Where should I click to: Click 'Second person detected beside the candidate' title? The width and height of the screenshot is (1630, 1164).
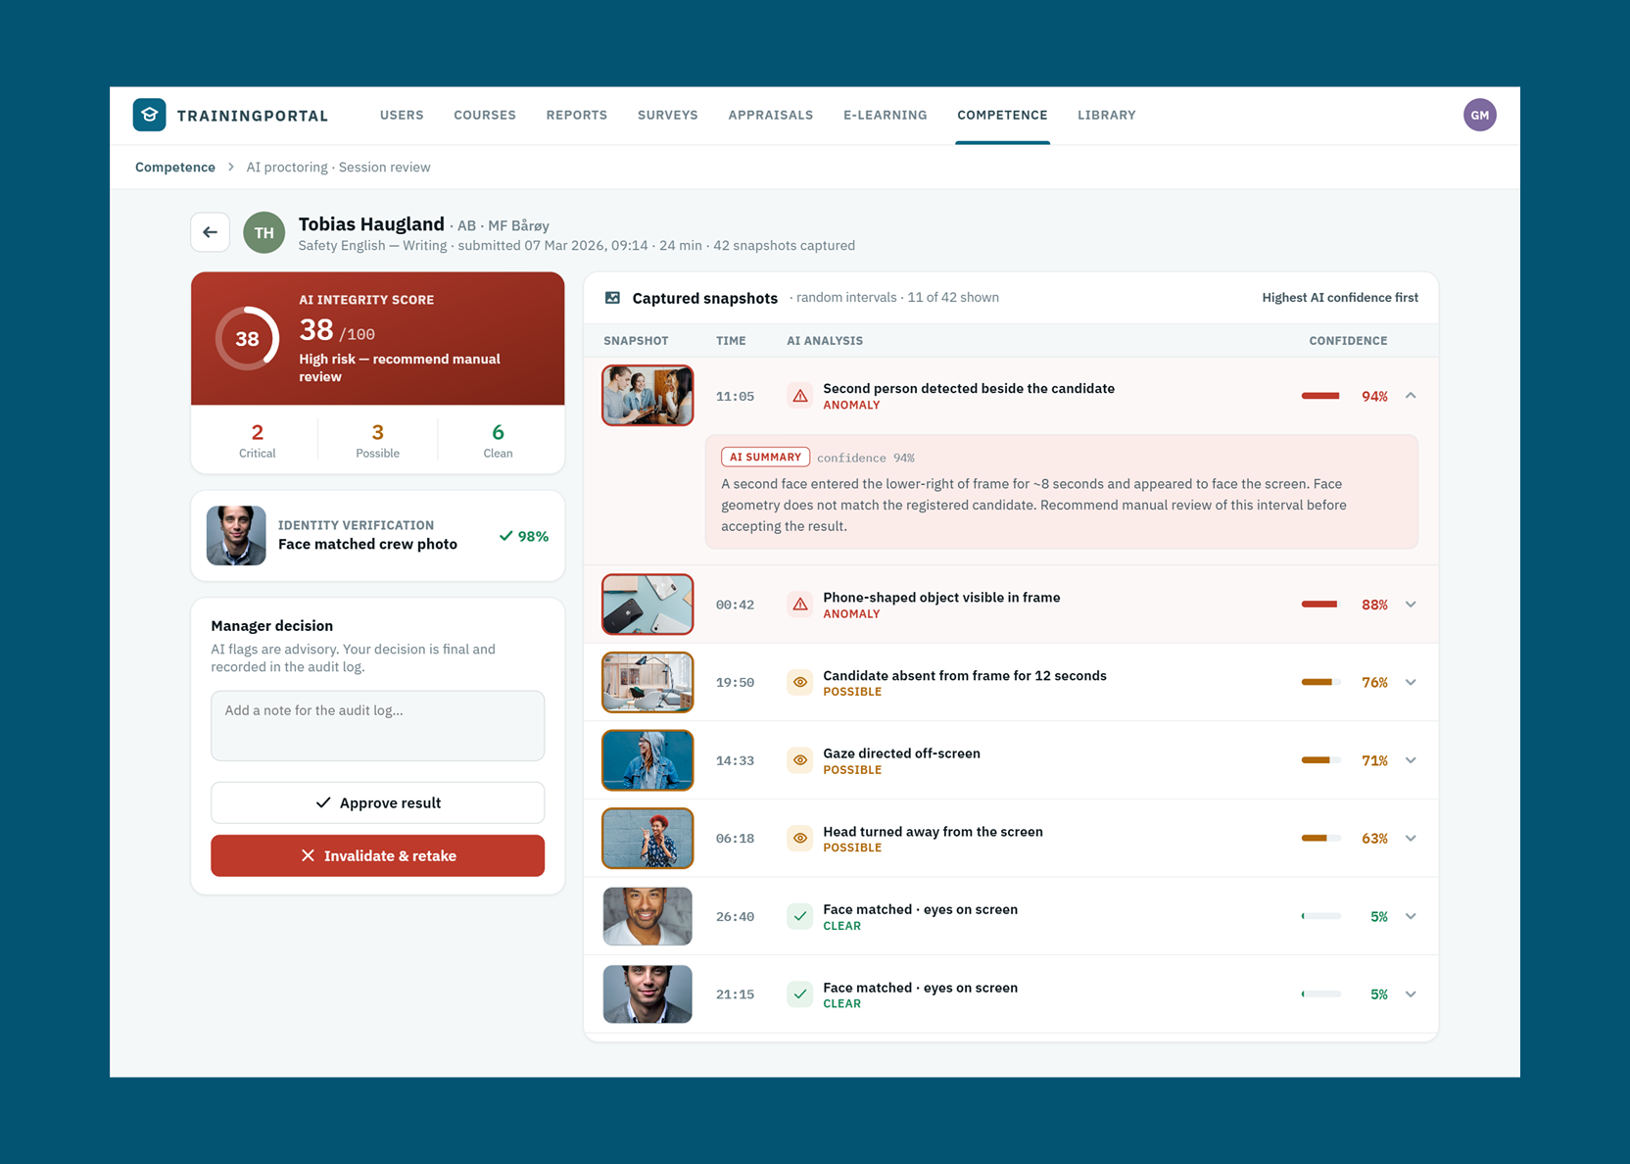click(x=969, y=388)
